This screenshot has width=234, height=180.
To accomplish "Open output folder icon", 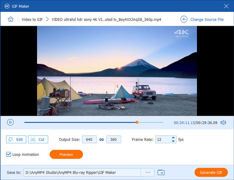I will [161, 172].
